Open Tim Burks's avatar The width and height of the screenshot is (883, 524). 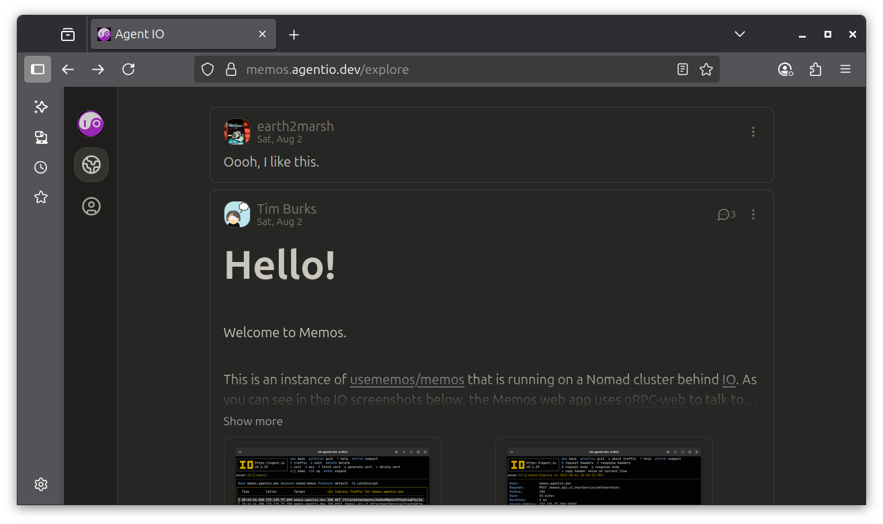(237, 214)
